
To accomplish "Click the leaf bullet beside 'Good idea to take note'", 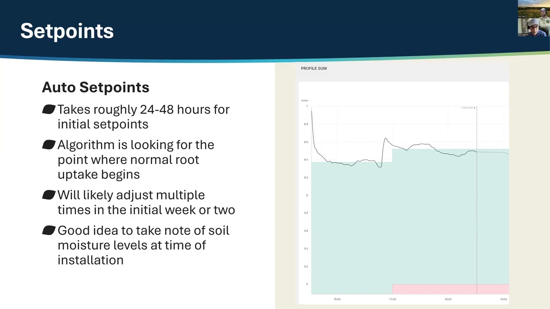I will [49, 231].
